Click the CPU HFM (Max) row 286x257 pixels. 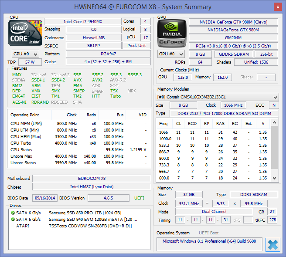(x=79, y=137)
